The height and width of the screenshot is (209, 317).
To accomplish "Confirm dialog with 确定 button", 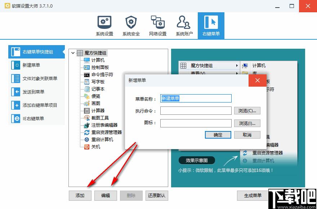I will tap(218, 135).
